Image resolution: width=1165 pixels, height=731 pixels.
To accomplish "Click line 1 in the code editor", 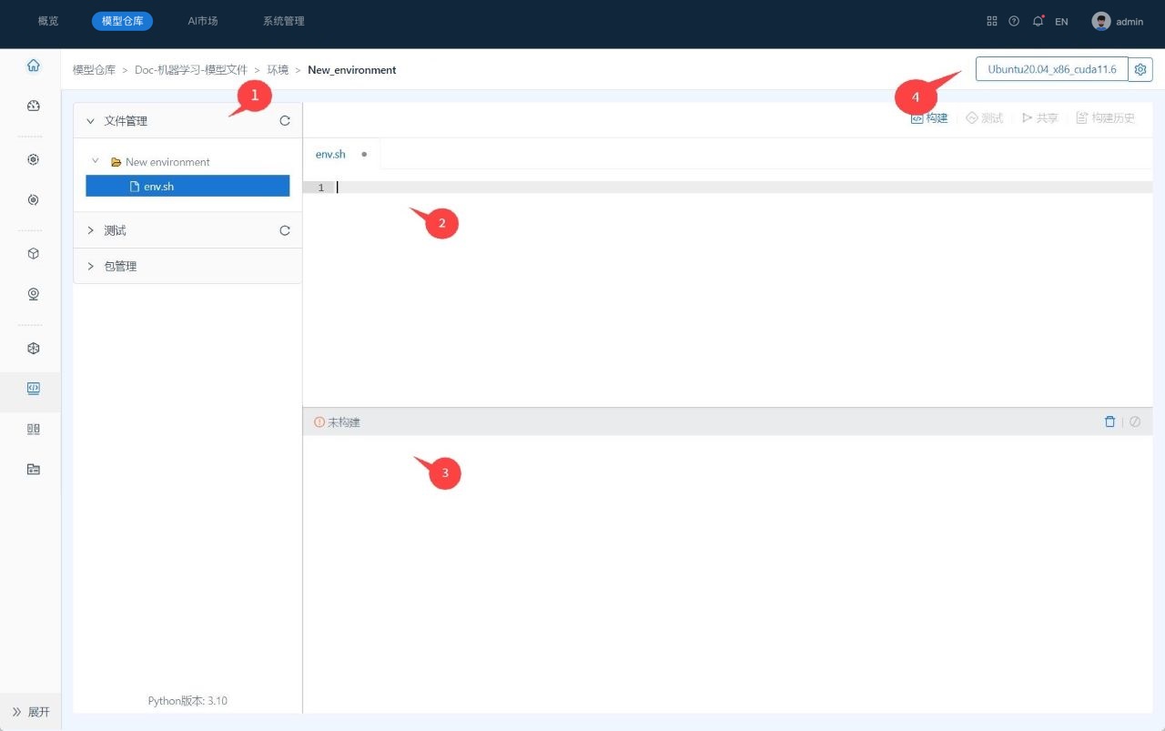I will 728,188.
